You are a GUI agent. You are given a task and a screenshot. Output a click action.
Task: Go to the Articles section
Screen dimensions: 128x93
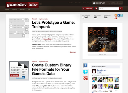click(22, 10)
